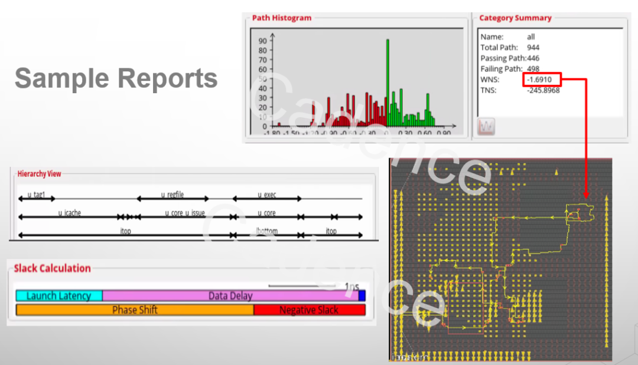The width and height of the screenshot is (638, 365).
Task: Click the Negative Slack red bar
Action: [x=309, y=310]
